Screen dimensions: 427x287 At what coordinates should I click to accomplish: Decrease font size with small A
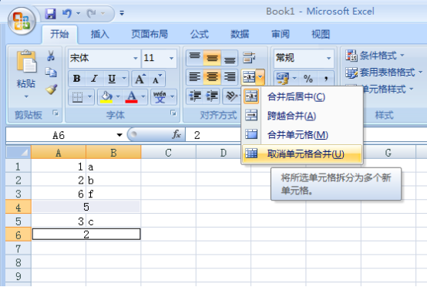[x=156, y=79]
